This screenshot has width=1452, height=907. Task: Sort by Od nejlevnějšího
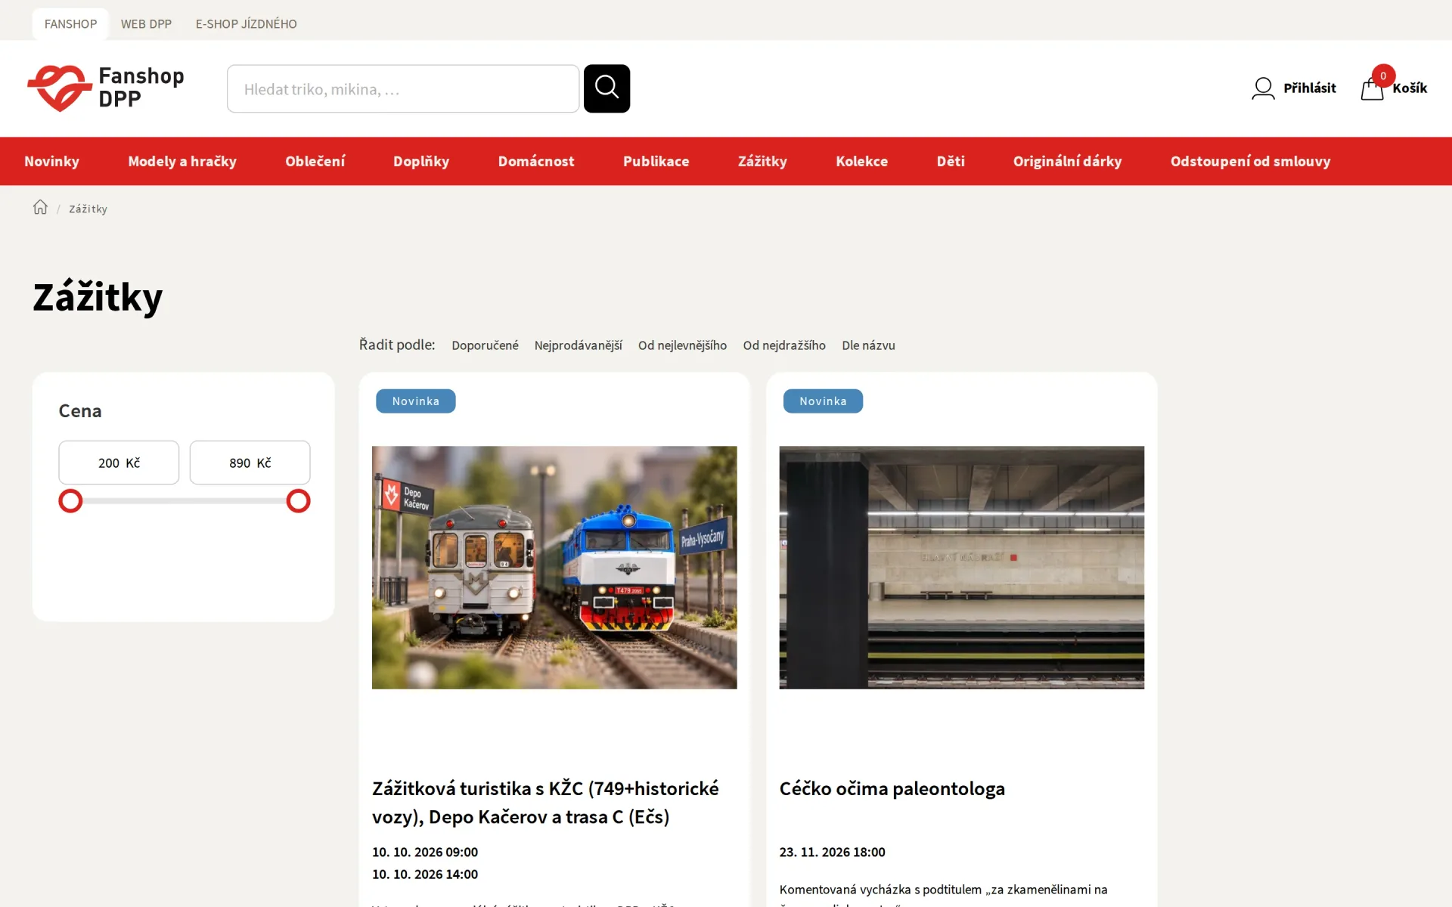coord(682,345)
